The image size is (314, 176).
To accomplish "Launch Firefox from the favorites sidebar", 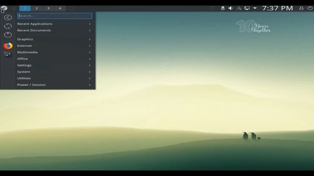I will click(8, 46).
